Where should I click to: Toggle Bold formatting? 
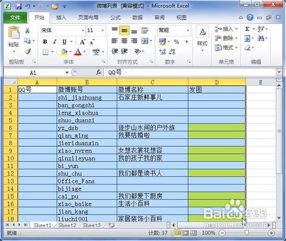[x=45, y=42]
